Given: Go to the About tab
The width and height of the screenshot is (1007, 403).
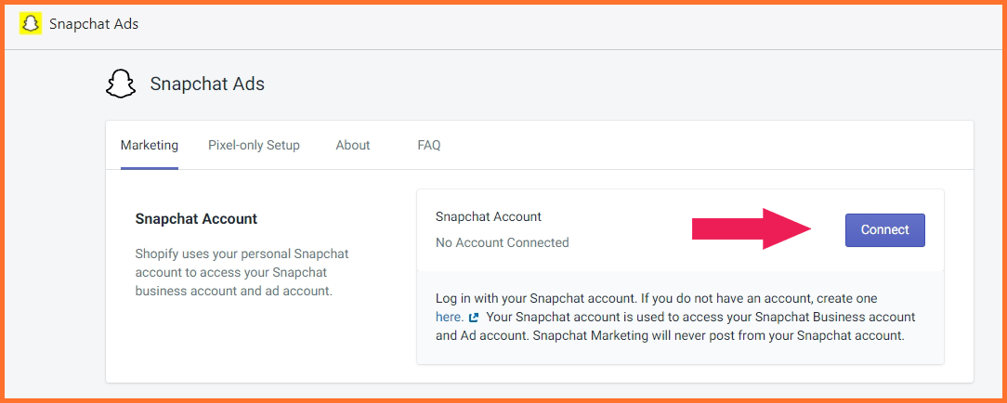Looking at the screenshot, I should click(x=353, y=145).
